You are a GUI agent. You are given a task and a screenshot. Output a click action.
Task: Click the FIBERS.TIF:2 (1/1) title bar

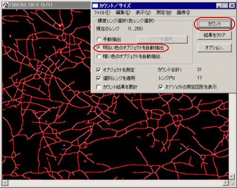coord(46,5)
